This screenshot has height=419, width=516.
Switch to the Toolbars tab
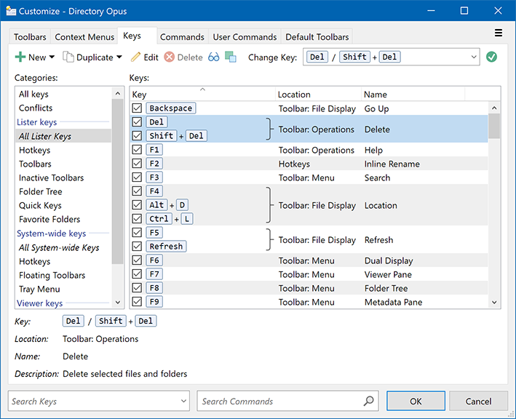coord(30,37)
